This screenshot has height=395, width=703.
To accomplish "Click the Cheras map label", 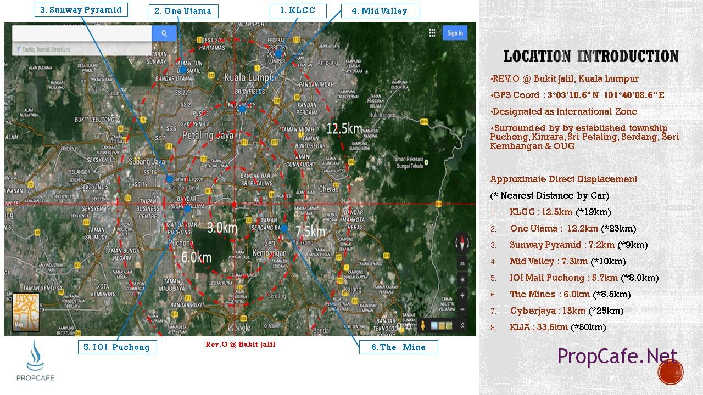I will tap(328, 189).
